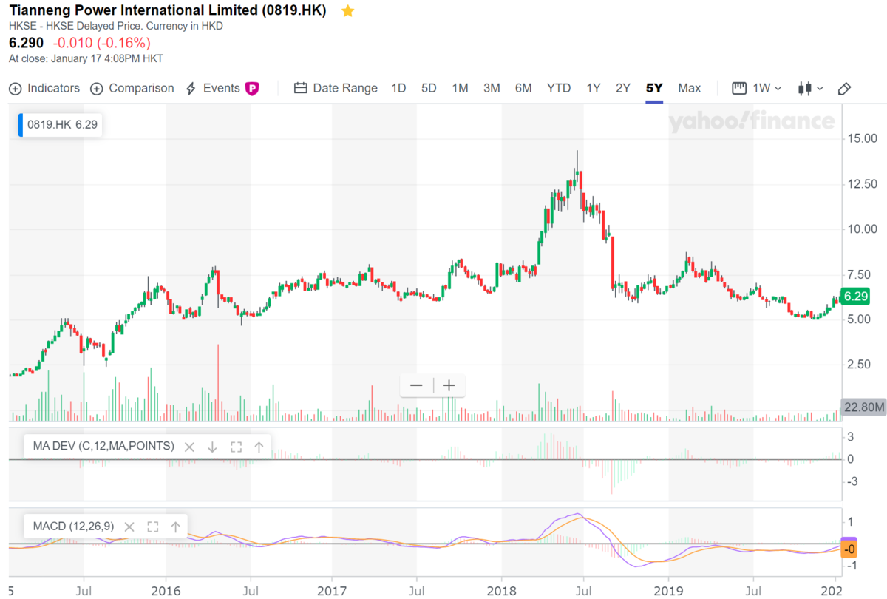Open the Comparison menu

coord(132,88)
